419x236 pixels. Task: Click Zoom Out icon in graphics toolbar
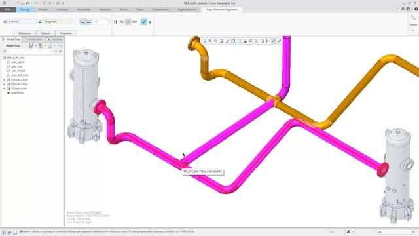[216, 41]
